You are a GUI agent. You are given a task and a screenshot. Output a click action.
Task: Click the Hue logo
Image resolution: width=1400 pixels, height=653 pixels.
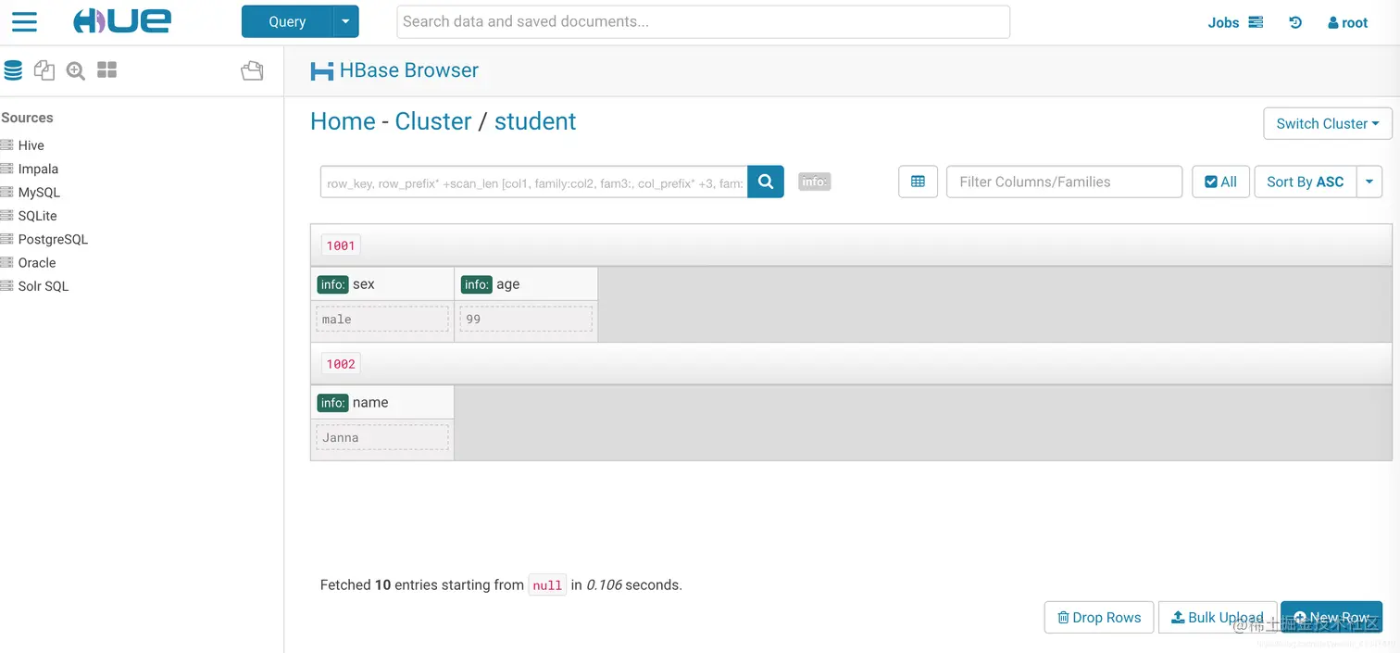pyautogui.click(x=122, y=21)
